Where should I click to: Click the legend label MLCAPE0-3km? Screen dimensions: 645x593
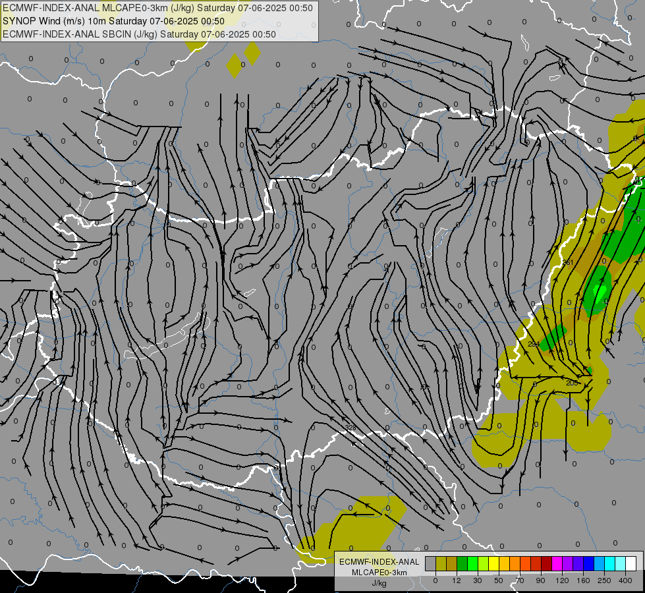[x=379, y=573]
